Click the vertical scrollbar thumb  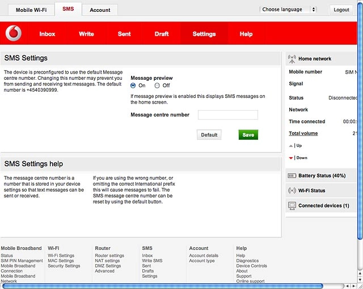pos(360,122)
